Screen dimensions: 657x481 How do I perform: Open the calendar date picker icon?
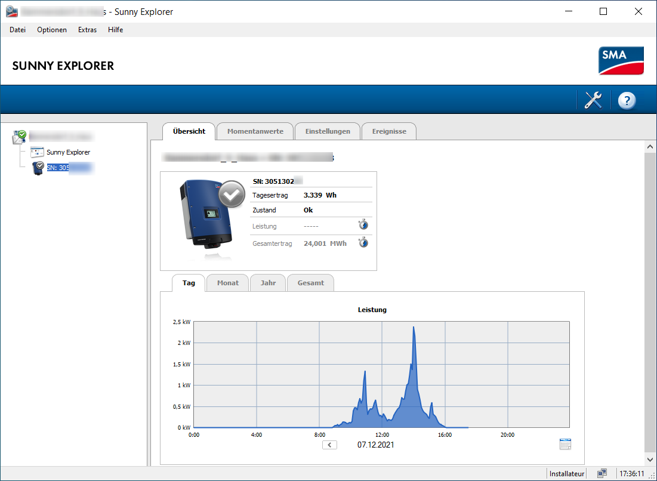click(565, 444)
